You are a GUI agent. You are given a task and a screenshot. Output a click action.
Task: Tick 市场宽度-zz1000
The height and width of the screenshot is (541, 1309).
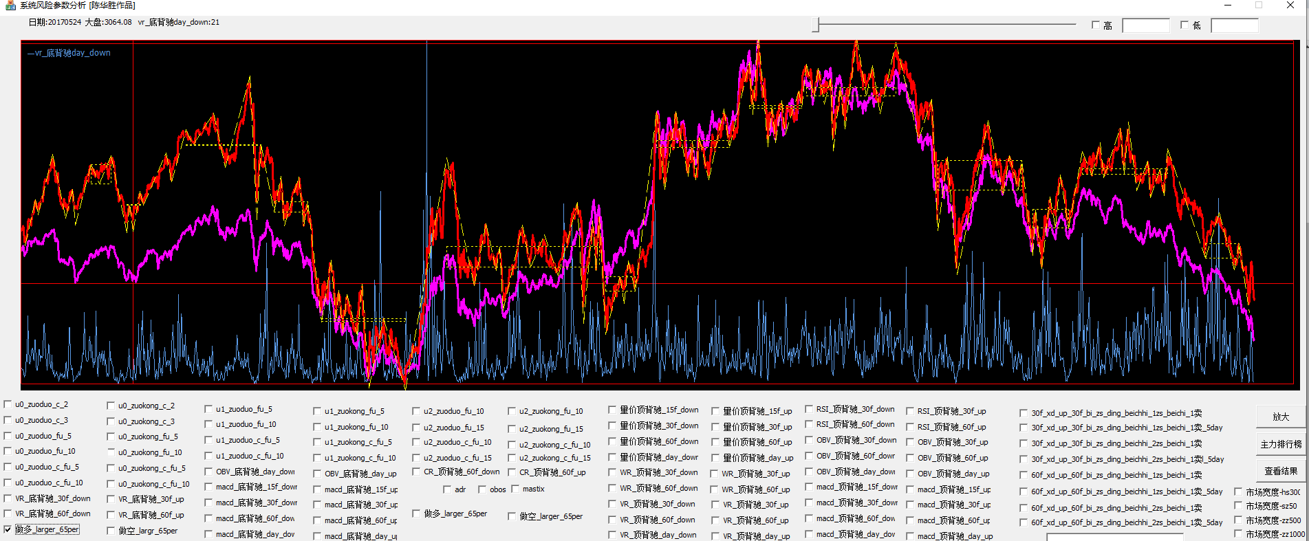[x=1238, y=534]
